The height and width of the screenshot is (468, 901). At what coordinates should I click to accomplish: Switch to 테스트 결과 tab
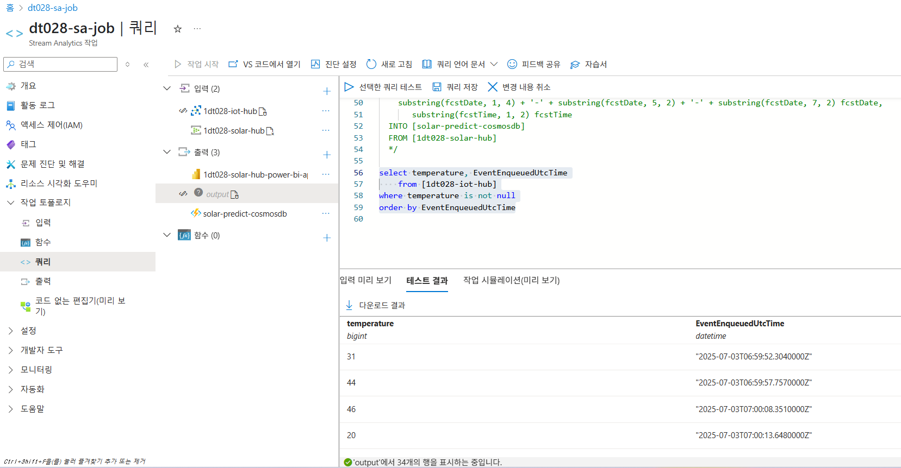point(427,281)
